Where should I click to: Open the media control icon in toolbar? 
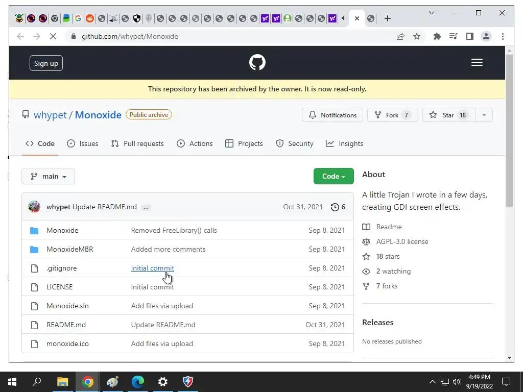454,36
